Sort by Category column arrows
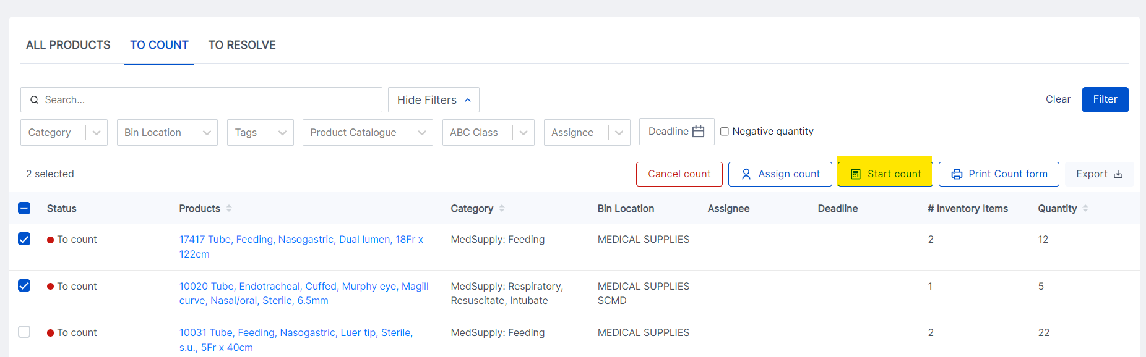Image resolution: width=1146 pixels, height=357 pixels. [x=502, y=209]
